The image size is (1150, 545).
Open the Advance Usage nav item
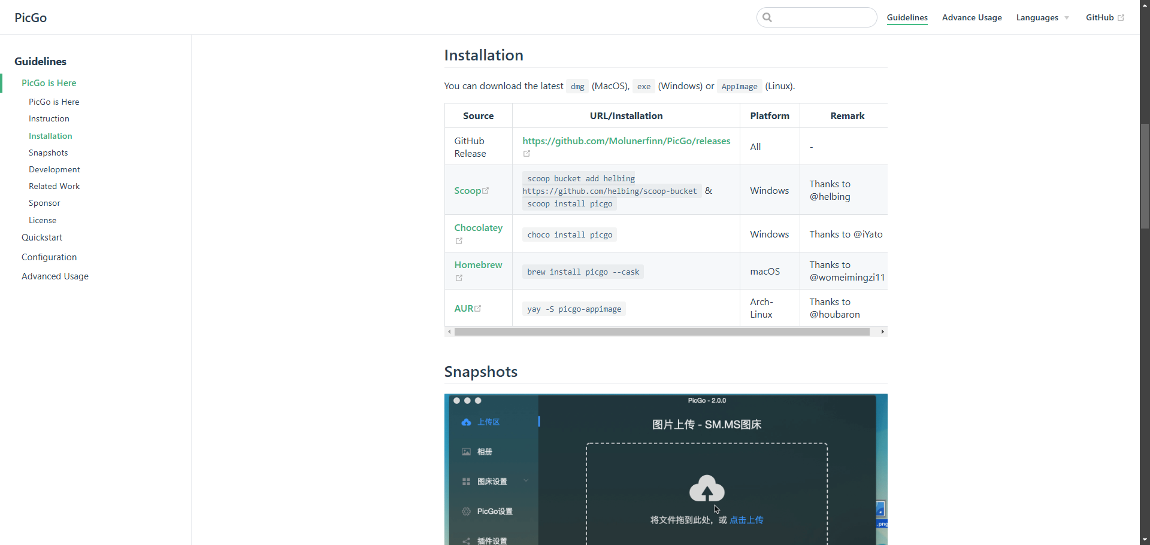coord(972,18)
